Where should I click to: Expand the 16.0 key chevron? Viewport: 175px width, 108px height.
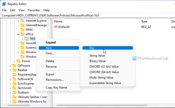[x=22, y=39]
